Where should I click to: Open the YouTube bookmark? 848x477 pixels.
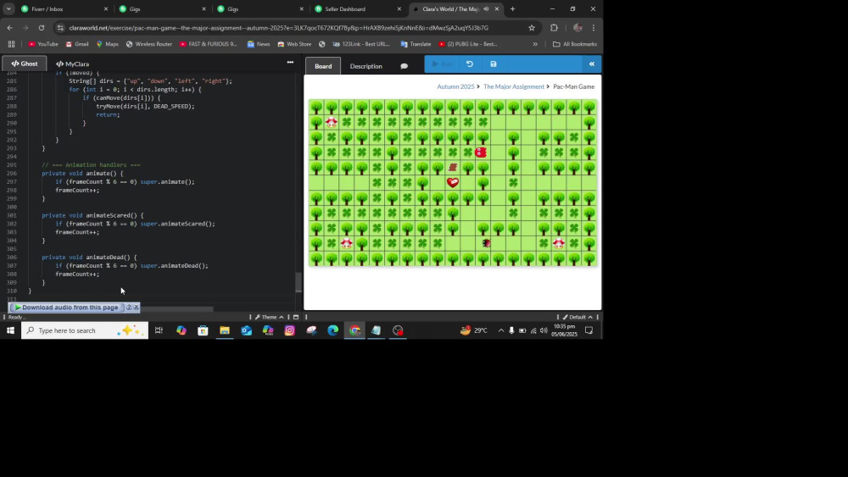(43, 44)
